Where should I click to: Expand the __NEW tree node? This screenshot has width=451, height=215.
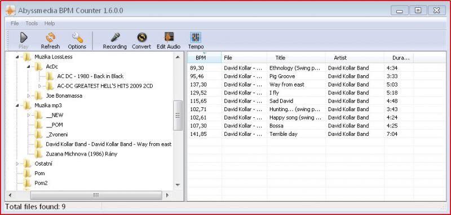point(29,115)
